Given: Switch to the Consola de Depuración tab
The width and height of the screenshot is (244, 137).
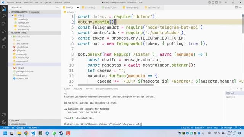Looking at the screenshot, I should 107,89.
